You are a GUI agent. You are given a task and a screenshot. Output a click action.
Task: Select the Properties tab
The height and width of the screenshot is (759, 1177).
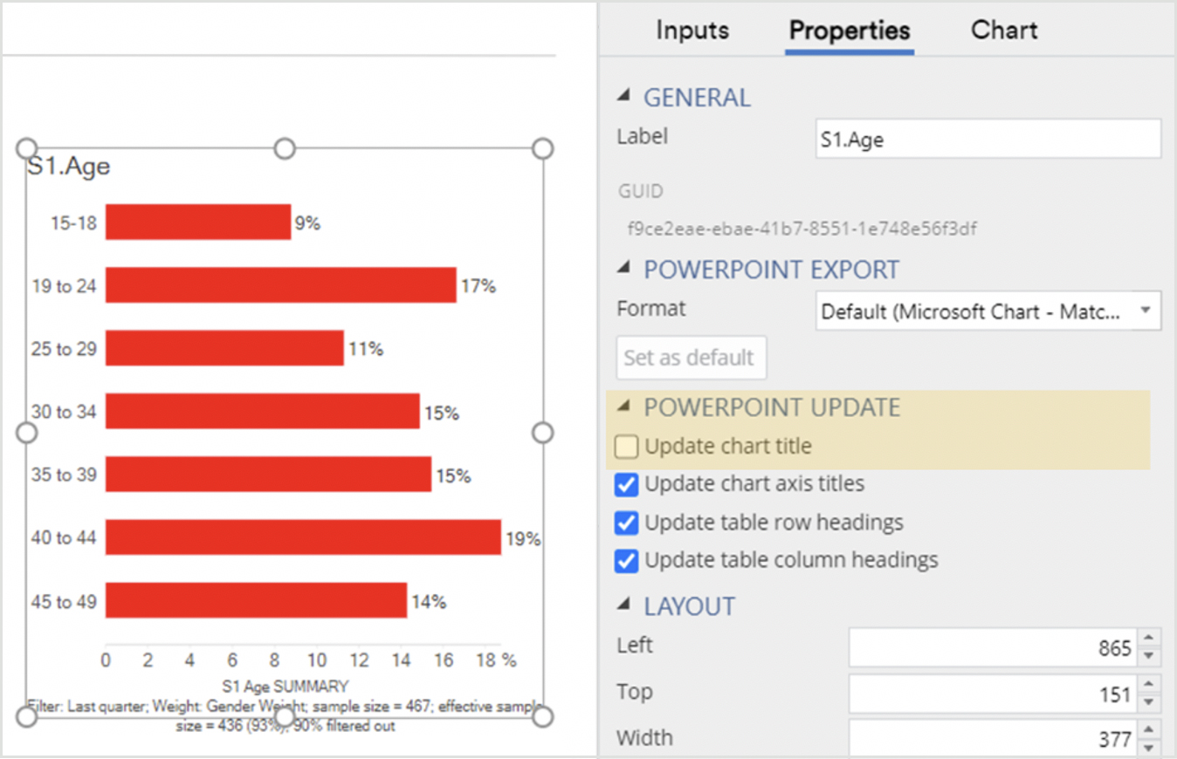pos(850,31)
